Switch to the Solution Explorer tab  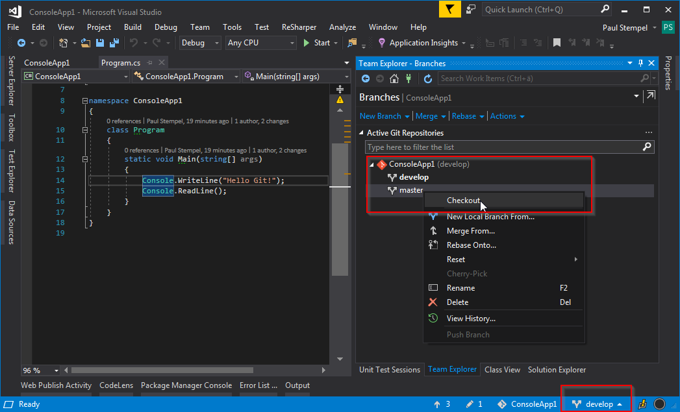(x=557, y=370)
